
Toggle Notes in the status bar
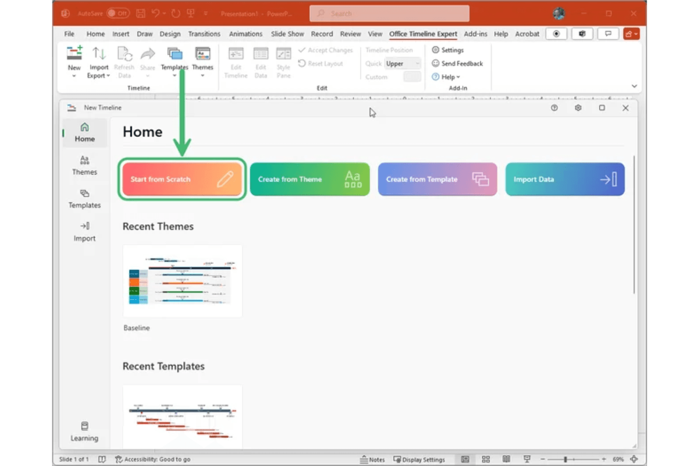(x=373, y=459)
